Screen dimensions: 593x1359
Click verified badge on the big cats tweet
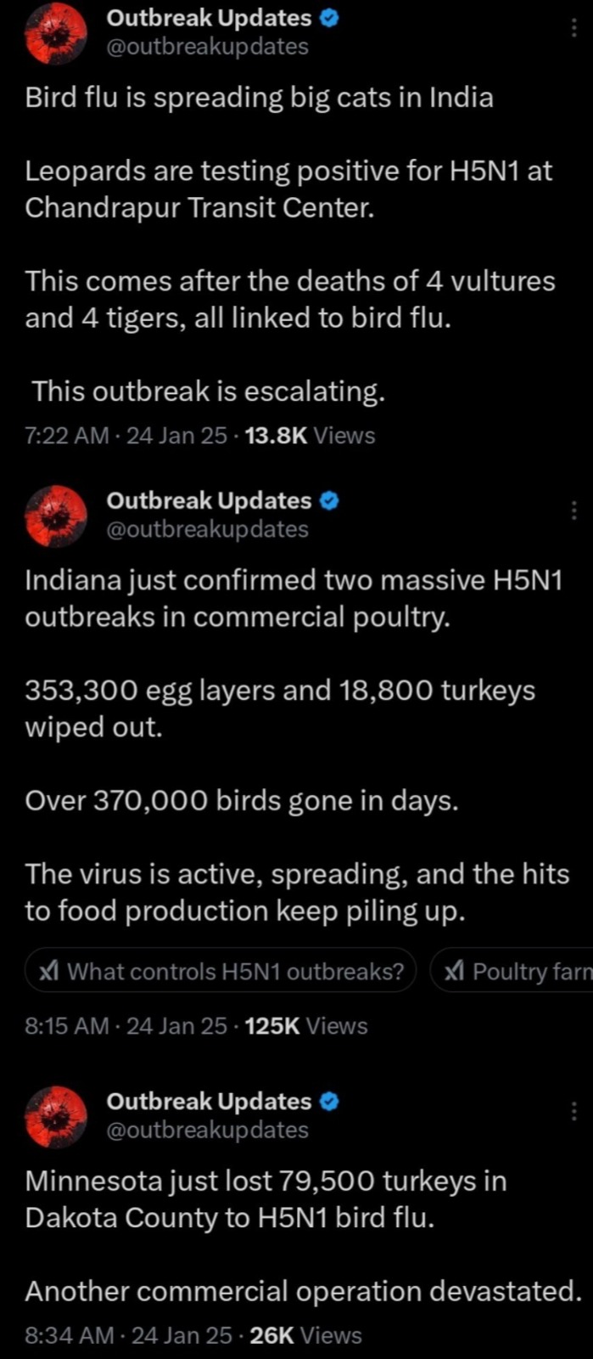click(x=331, y=18)
